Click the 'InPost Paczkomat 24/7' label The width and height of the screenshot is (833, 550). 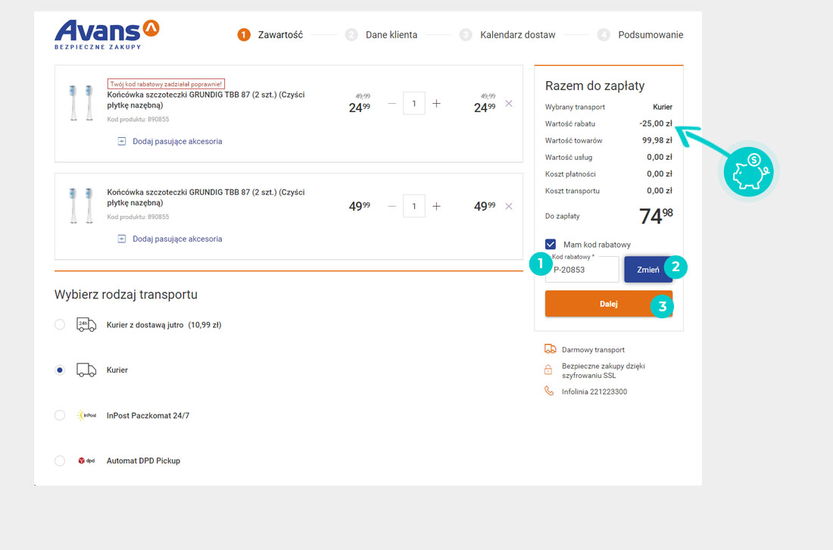click(148, 416)
